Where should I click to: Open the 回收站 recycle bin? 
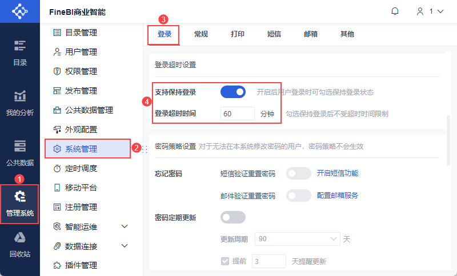20,244
